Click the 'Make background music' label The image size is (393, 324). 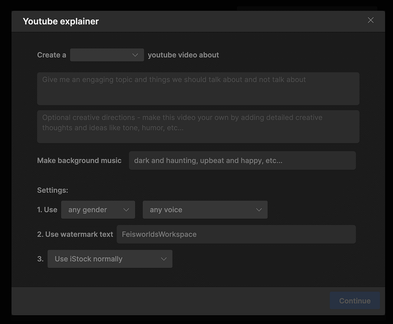click(79, 161)
